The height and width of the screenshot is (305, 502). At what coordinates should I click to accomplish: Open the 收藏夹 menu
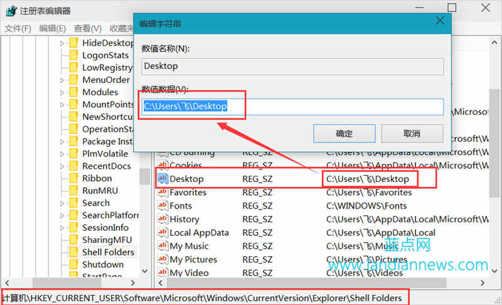coord(121,28)
